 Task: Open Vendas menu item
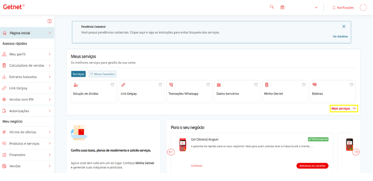[x=27, y=166]
